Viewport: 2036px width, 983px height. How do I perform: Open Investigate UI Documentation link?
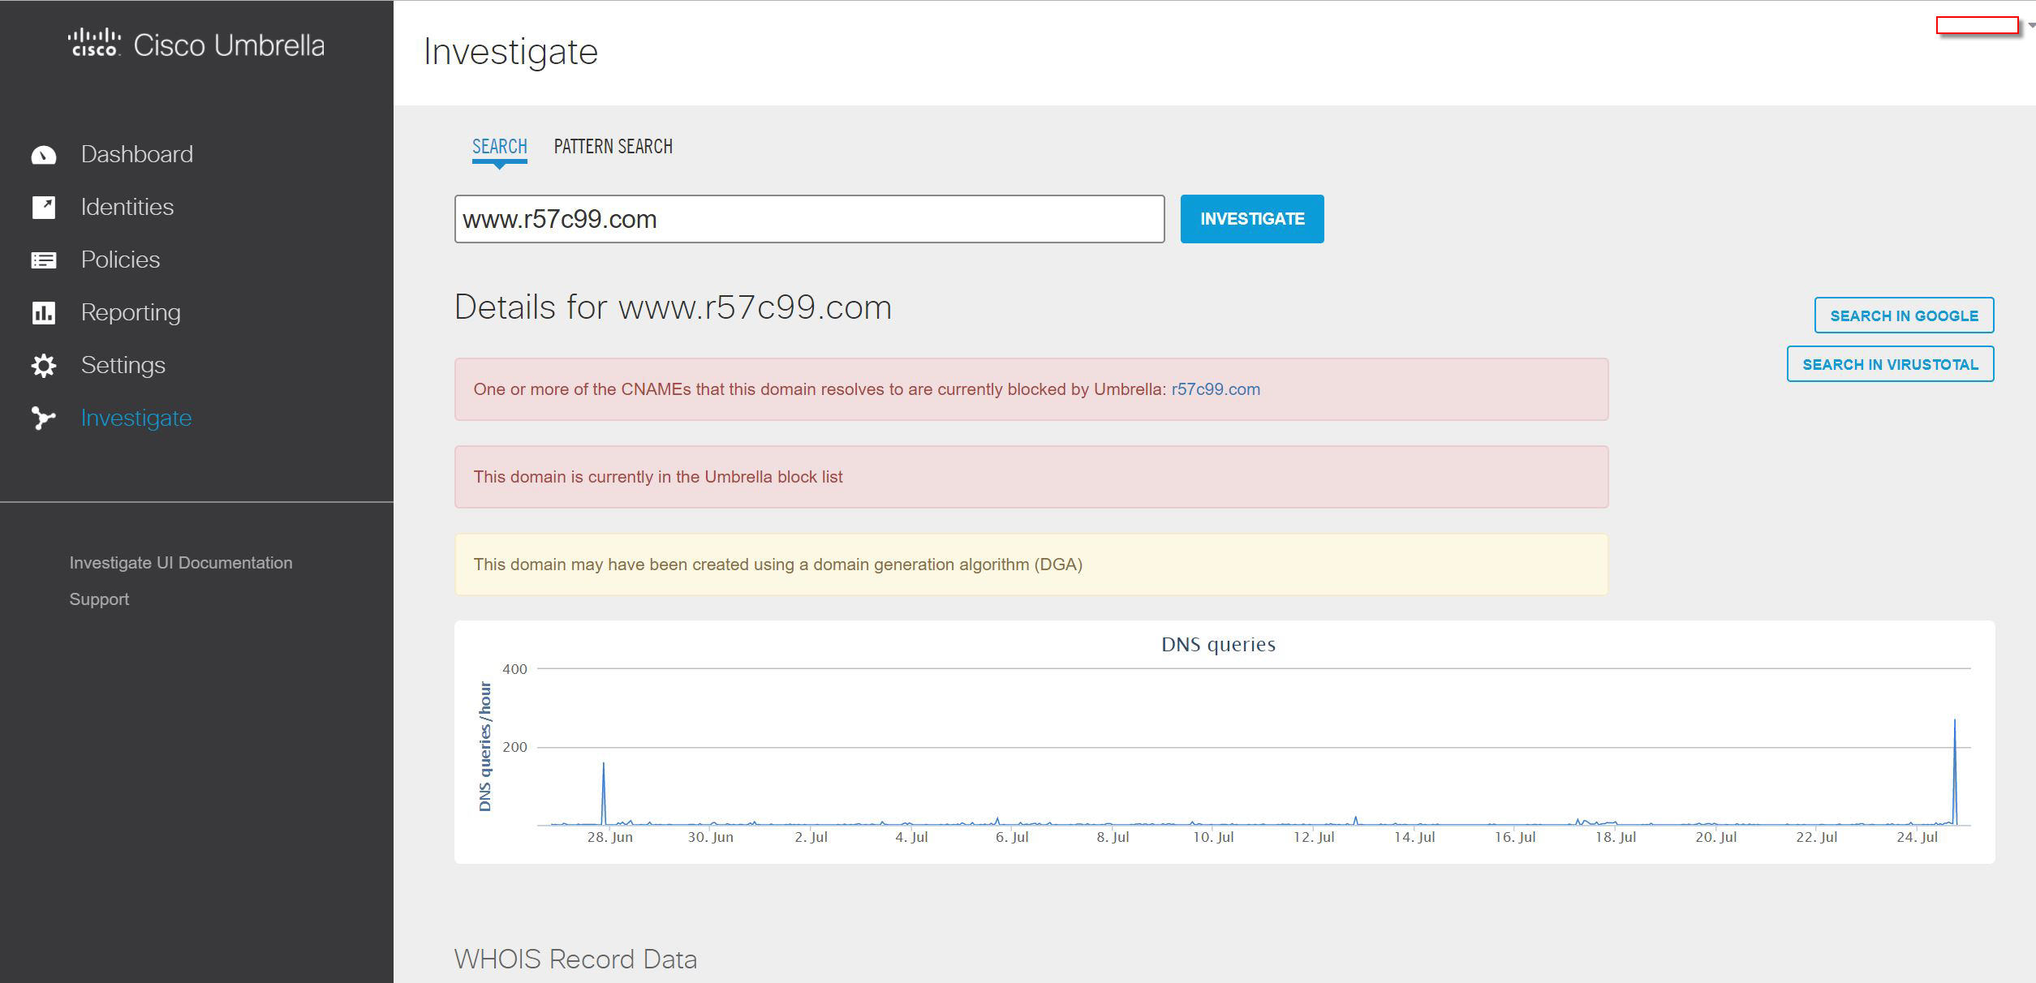180,563
